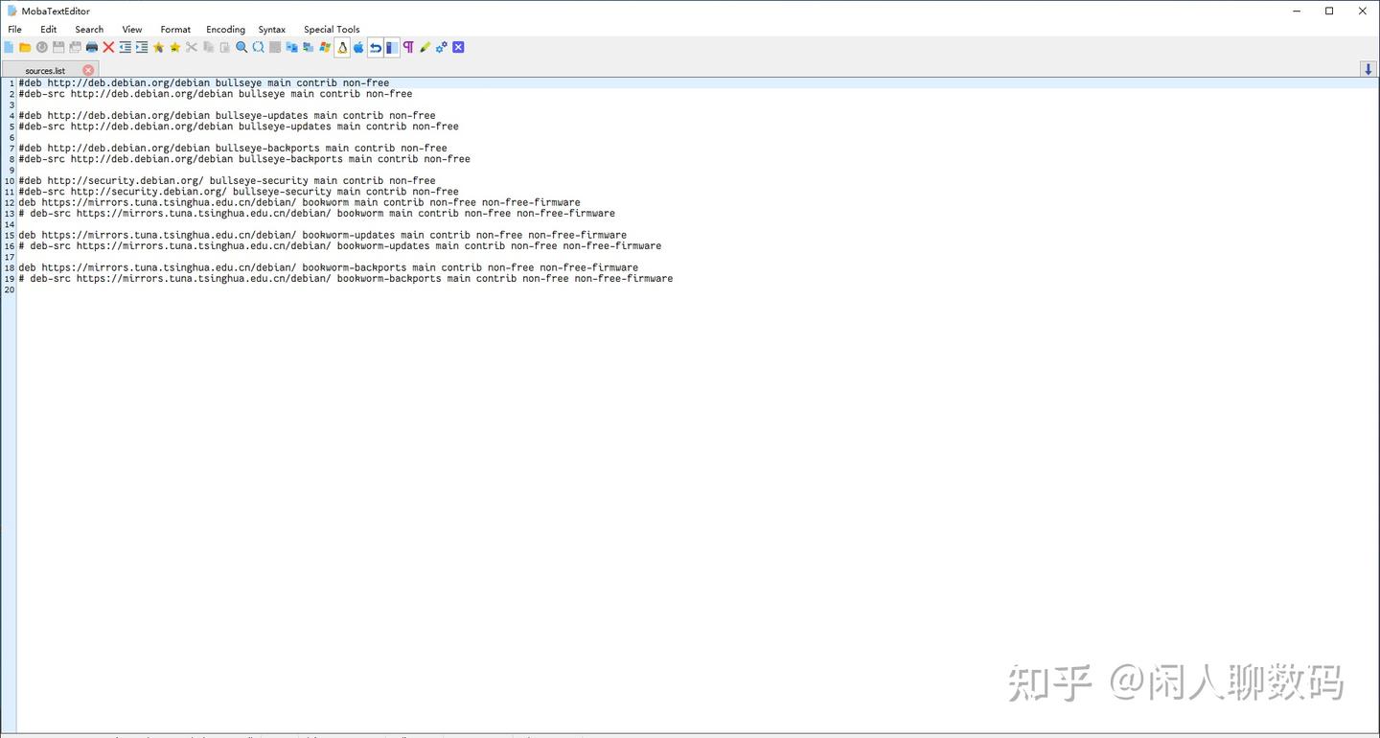Click line 10 '#deb http://security.debian.org/ bullseye-security'
The image size is (1380, 738).
(x=226, y=181)
